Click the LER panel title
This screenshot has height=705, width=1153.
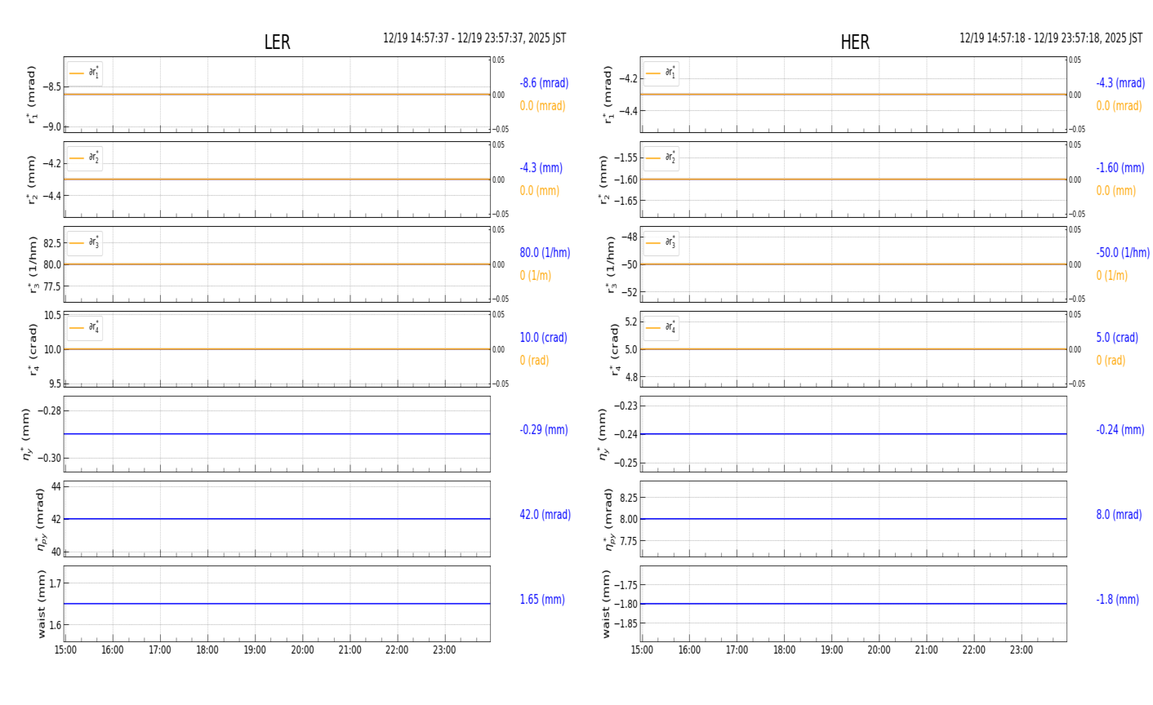tap(277, 42)
